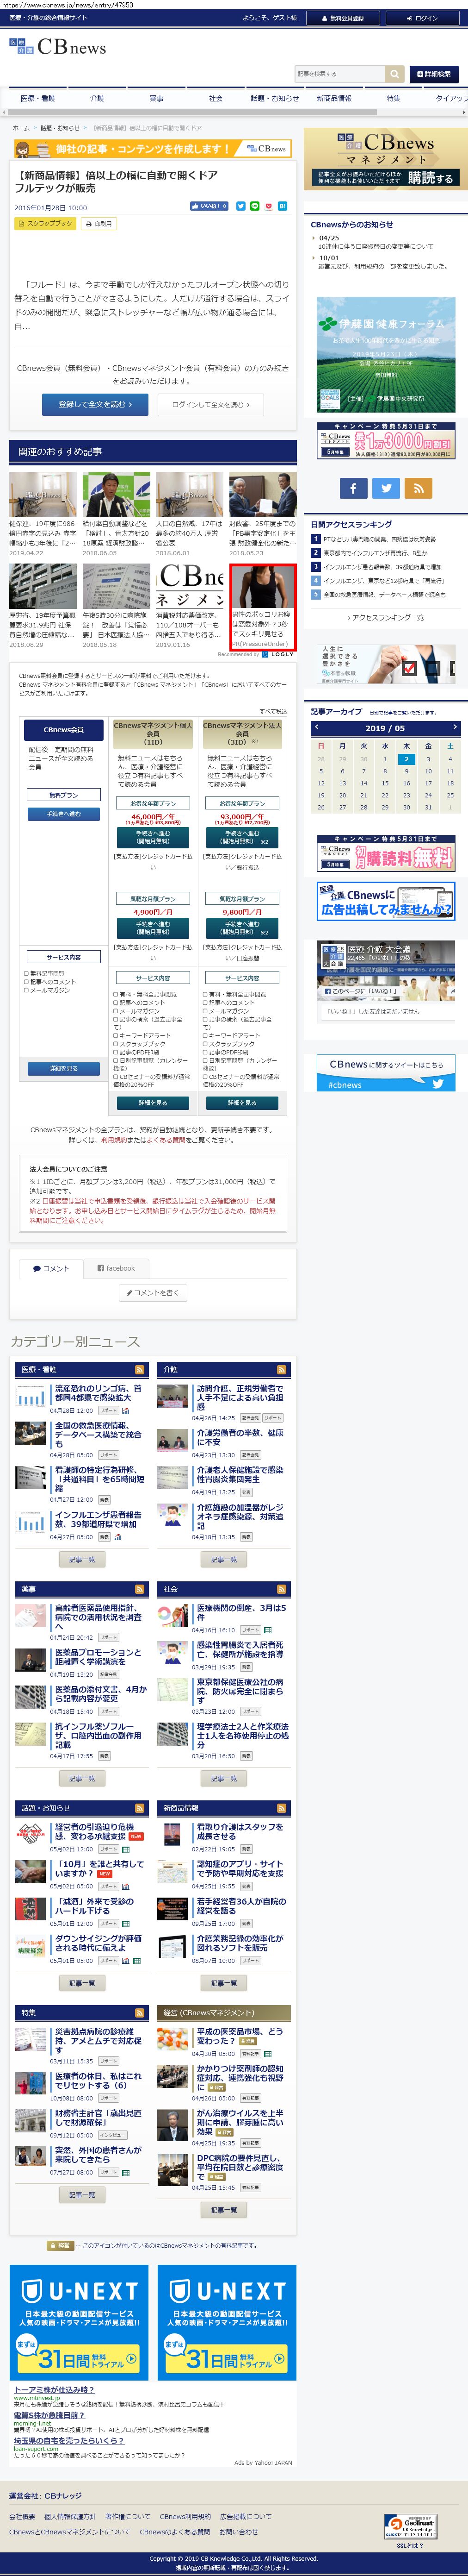This screenshot has width=468, height=2576.
Task: Select day 2 in the archive calendar
Action: click(x=406, y=759)
